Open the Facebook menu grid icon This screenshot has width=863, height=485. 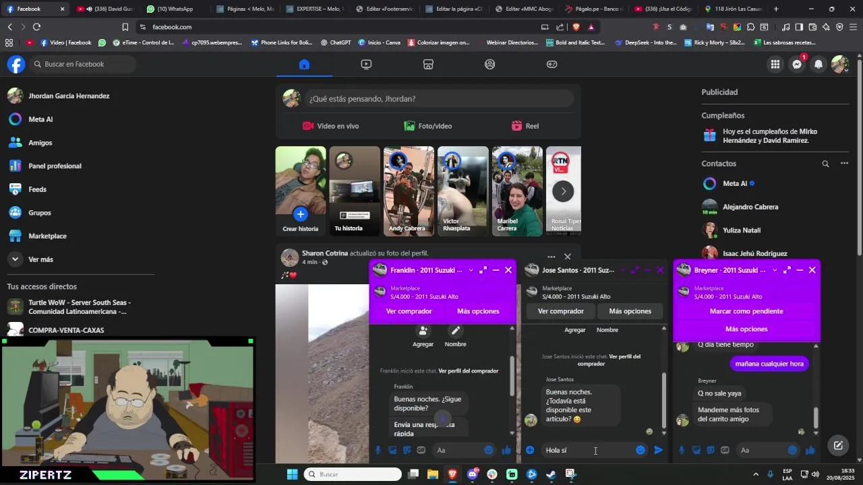coord(775,65)
